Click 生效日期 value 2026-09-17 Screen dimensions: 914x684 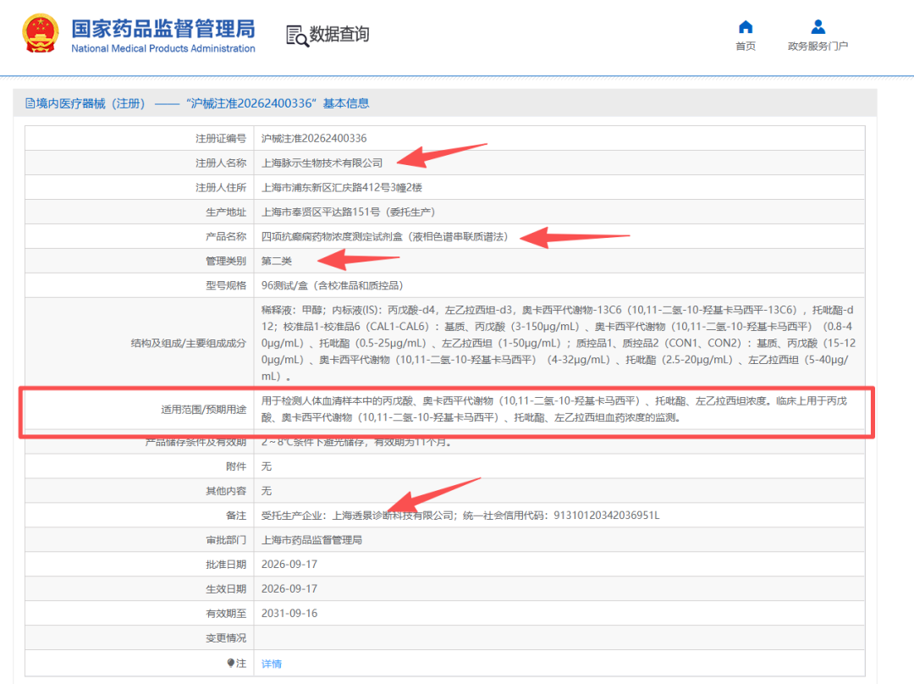click(289, 588)
